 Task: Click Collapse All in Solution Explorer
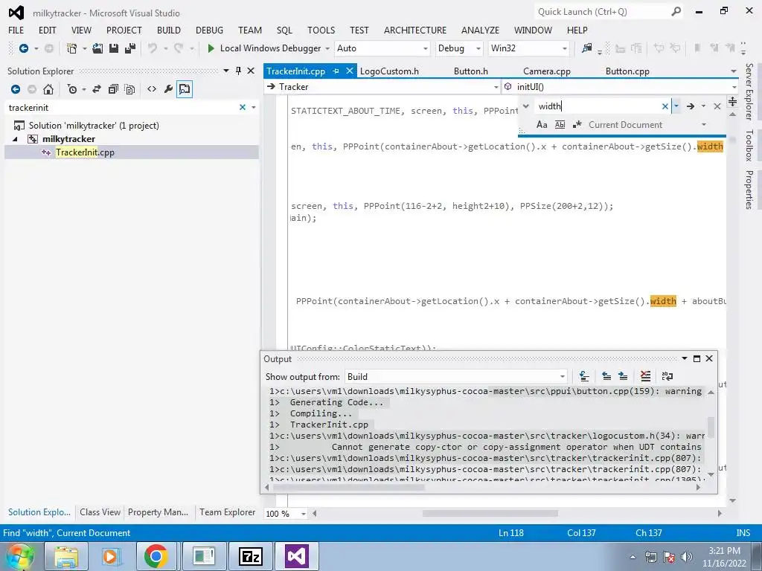113,89
